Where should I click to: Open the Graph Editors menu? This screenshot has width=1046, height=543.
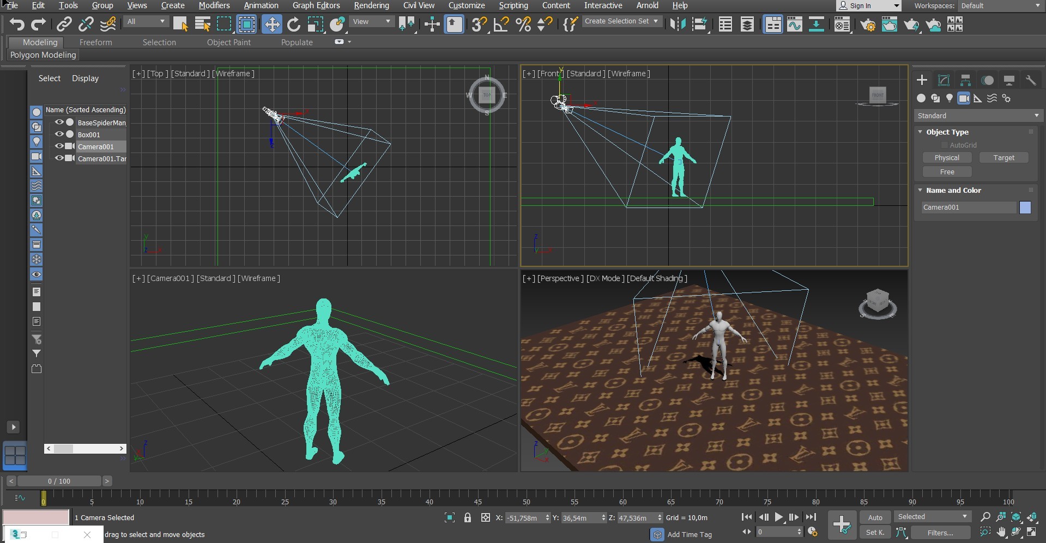[x=316, y=5]
